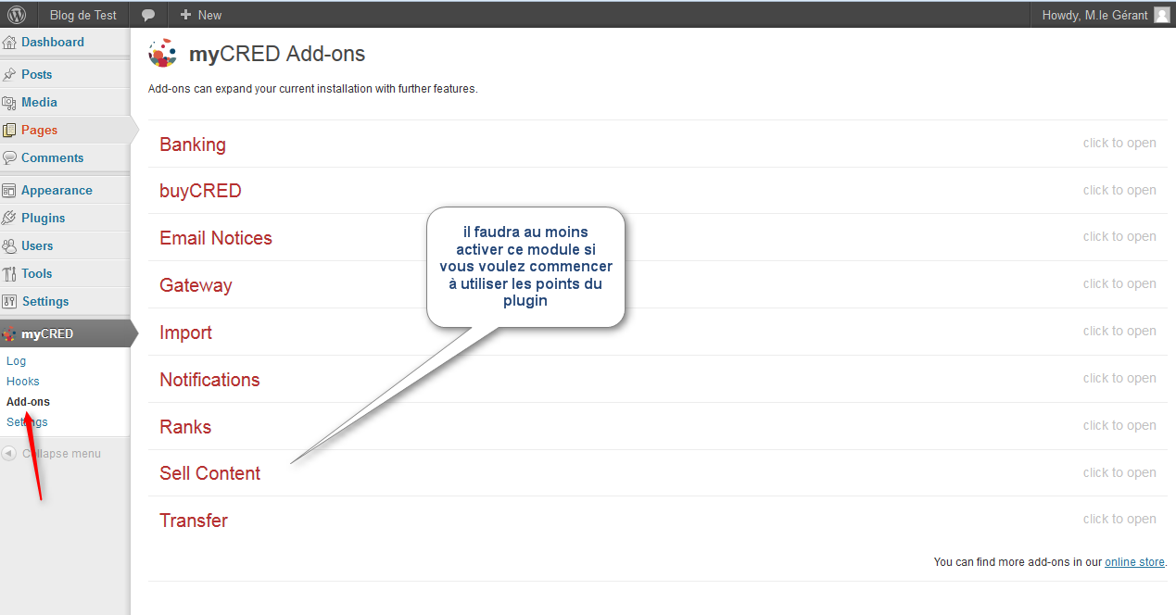
Task: Click the Media icon in the sidebar
Action: point(10,102)
